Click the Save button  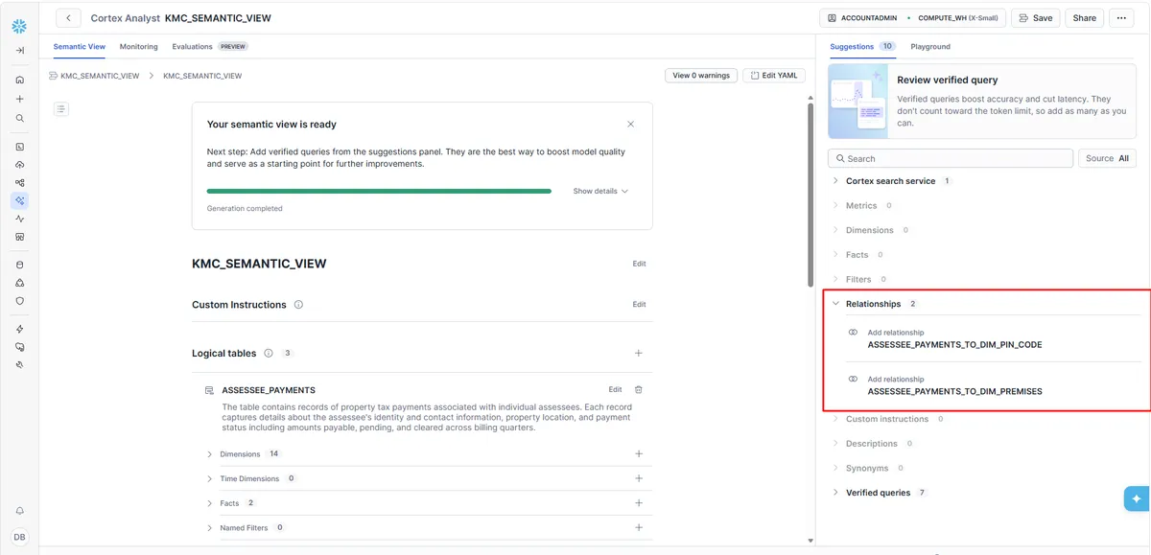pyautogui.click(x=1035, y=18)
